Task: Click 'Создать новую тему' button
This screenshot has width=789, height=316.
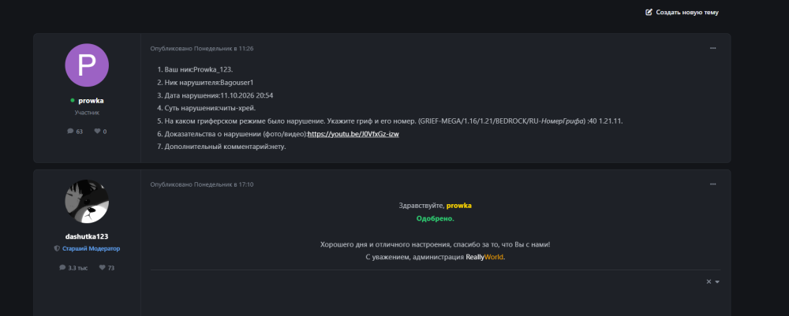Action: pos(682,12)
